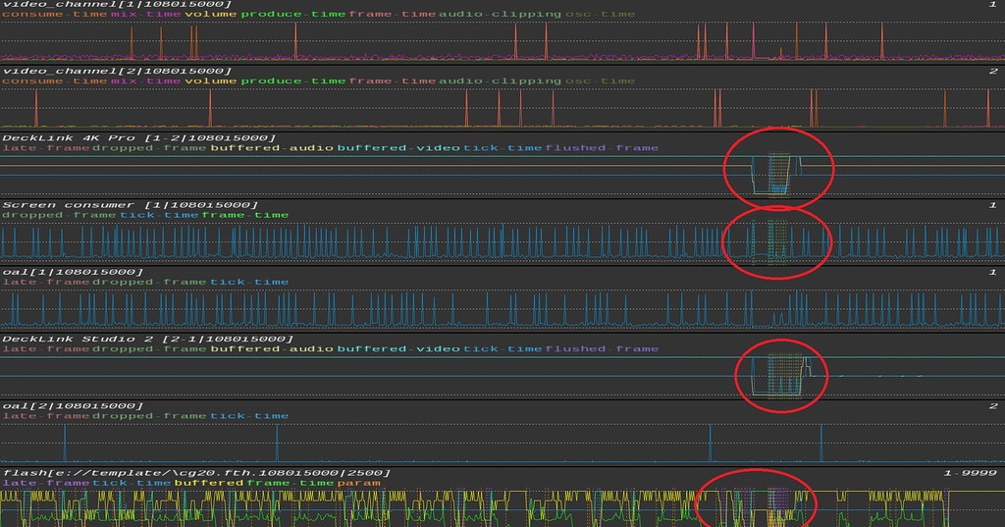Select the DeckLink Studio 2 graph header

(x=147, y=339)
